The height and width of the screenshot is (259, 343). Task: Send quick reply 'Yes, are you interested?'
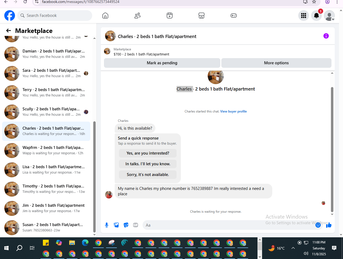pyautogui.click(x=148, y=153)
